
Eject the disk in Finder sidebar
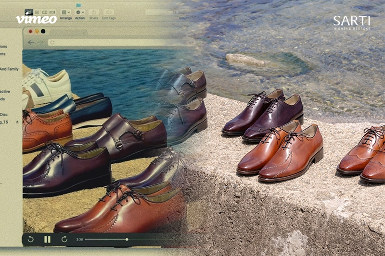pyautogui.click(x=18, y=122)
